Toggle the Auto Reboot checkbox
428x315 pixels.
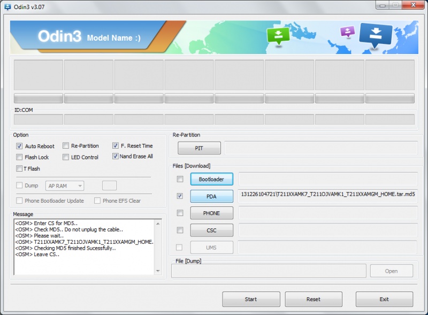pos(19,146)
